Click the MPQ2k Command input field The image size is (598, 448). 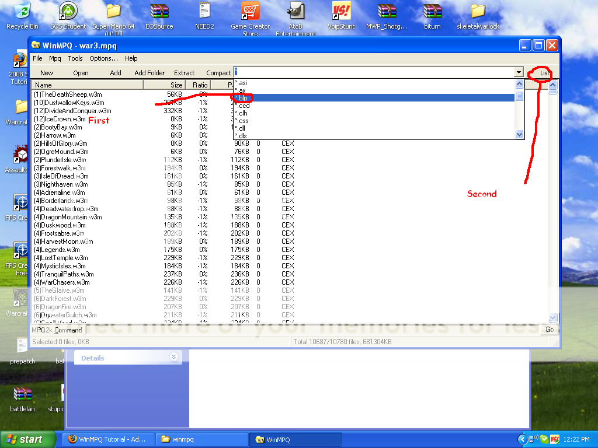(313, 330)
